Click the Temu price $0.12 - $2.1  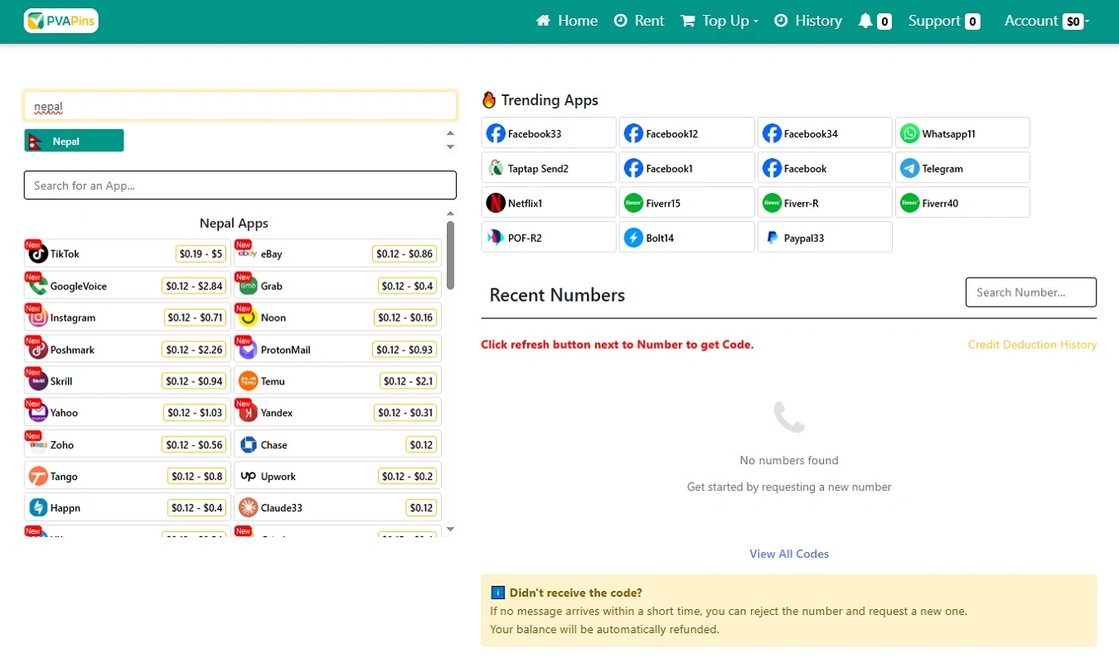point(408,381)
